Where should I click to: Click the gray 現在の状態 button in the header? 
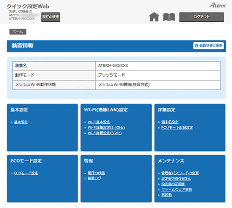tap(51, 17)
